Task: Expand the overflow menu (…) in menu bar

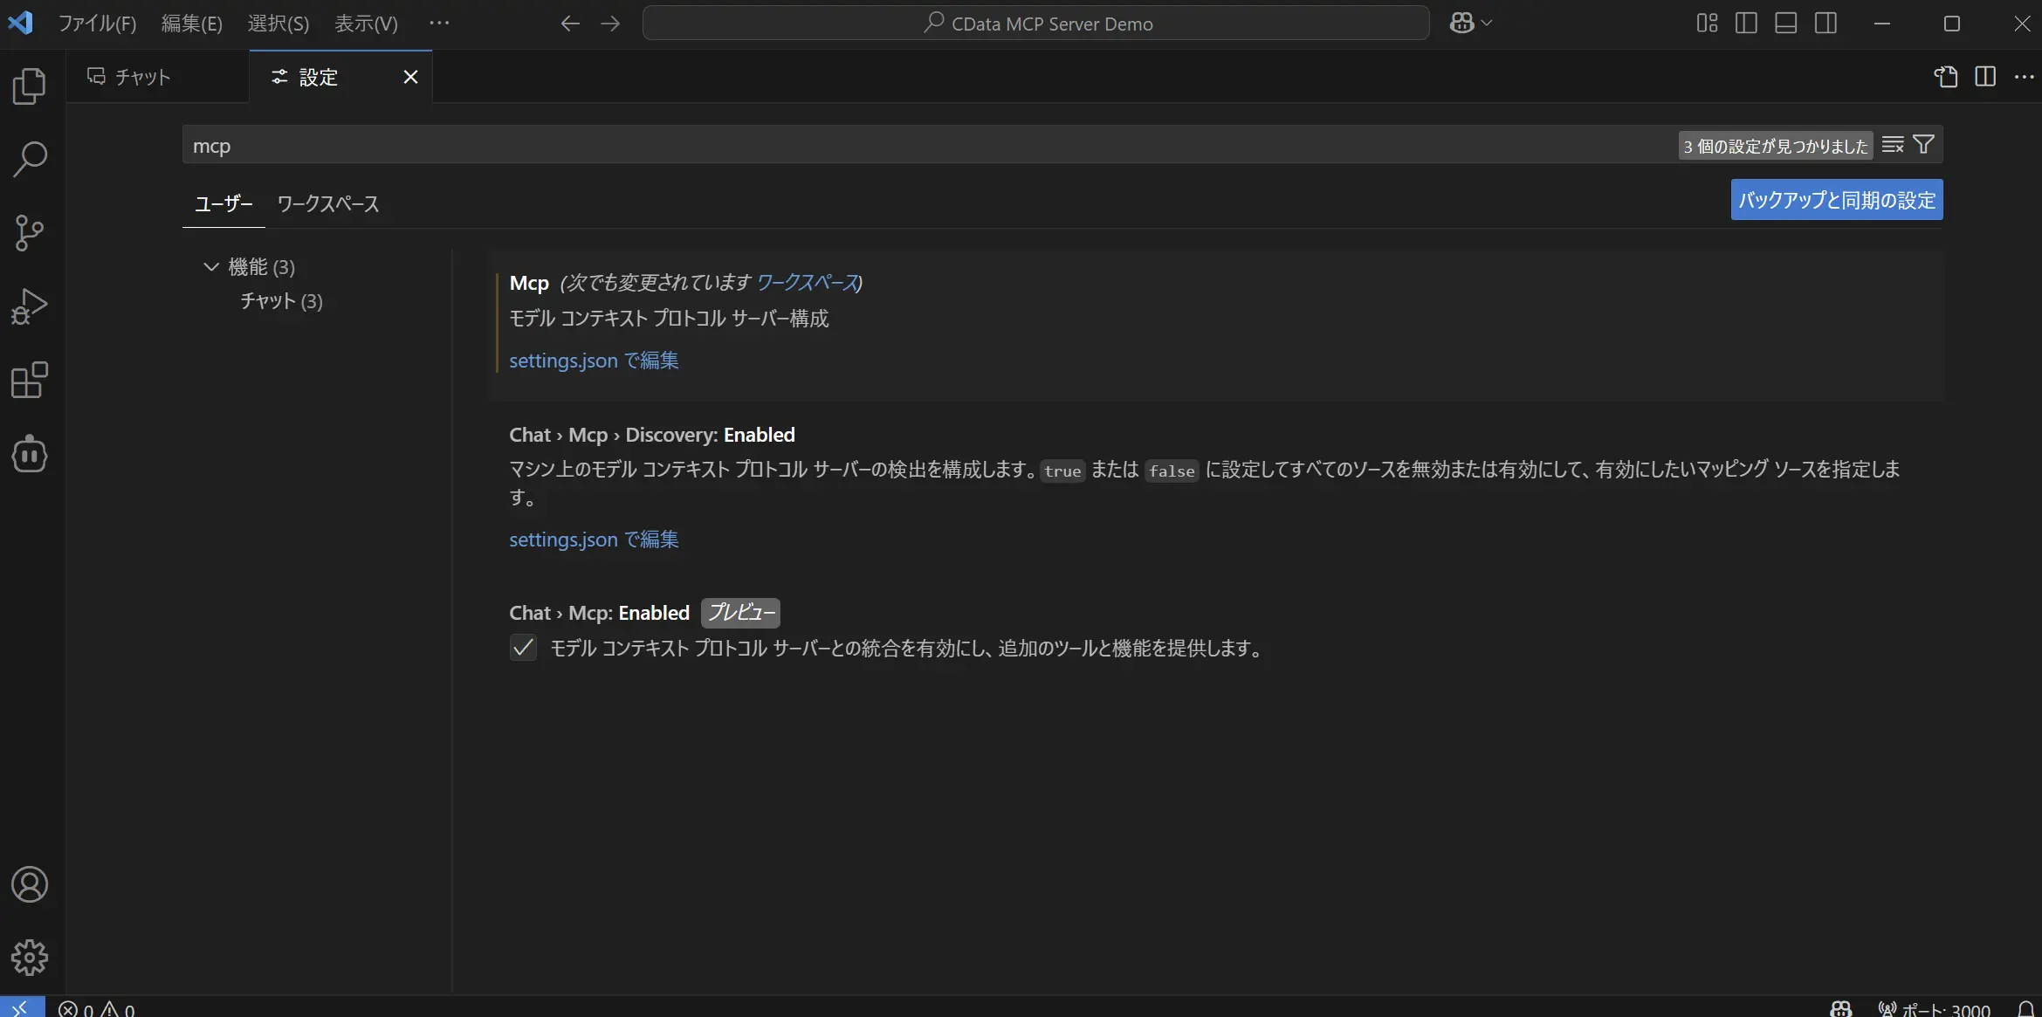Action: point(439,24)
